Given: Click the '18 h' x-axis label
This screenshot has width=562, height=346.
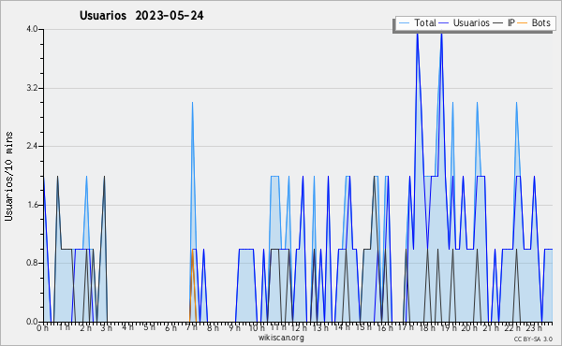Looking at the screenshot, I should click(x=427, y=328).
